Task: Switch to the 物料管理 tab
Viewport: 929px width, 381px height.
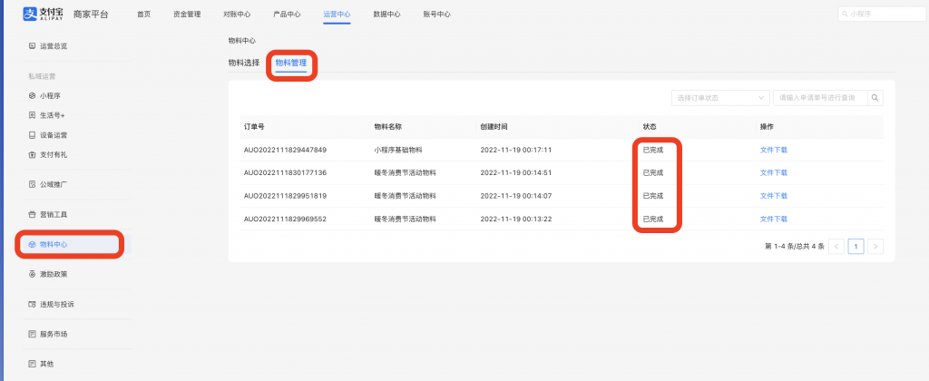Action: click(291, 63)
